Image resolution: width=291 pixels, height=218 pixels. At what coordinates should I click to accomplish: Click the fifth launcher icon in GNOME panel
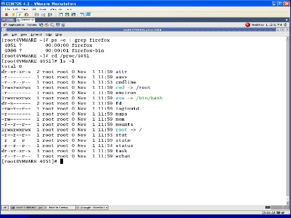click(63, 25)
